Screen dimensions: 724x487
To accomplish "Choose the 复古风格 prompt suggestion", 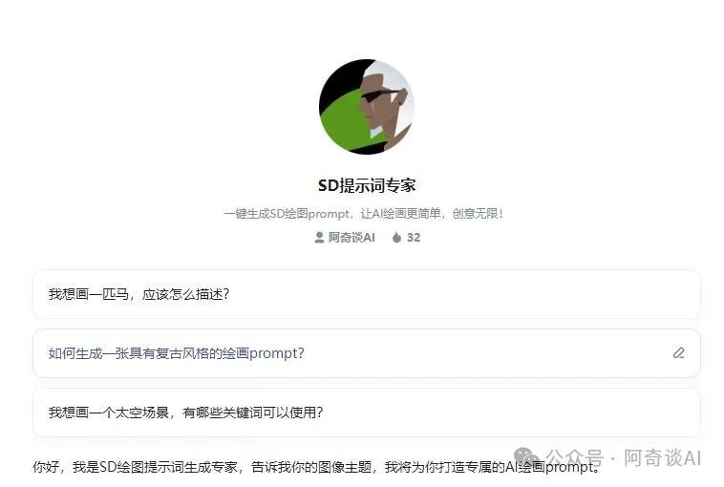I will (367, 353).
